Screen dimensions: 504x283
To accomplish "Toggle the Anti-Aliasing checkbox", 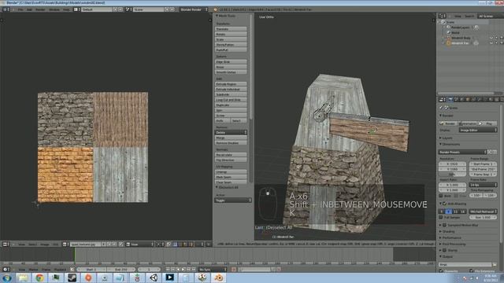I will [x=445, y=204].
